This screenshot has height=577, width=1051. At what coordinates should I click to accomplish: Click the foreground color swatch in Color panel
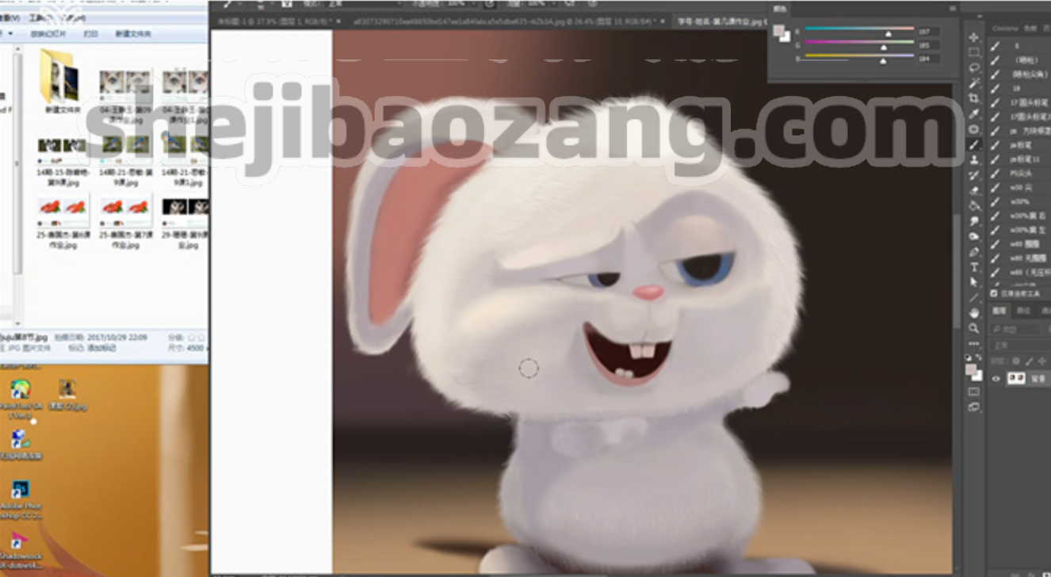(x=779, y=32)
